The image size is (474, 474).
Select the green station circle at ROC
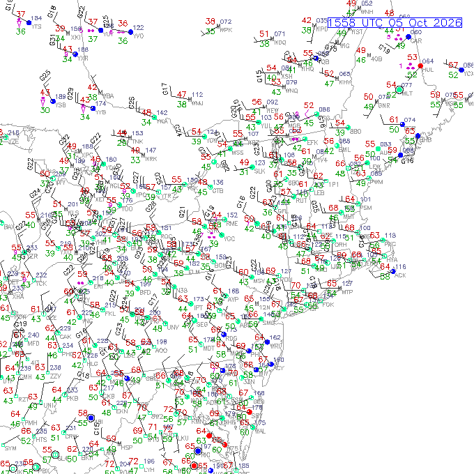coord(159,232)
